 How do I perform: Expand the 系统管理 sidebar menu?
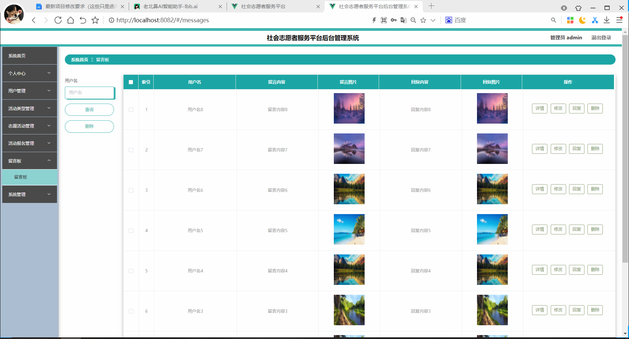pyautogui.click(x=29, y=194)
